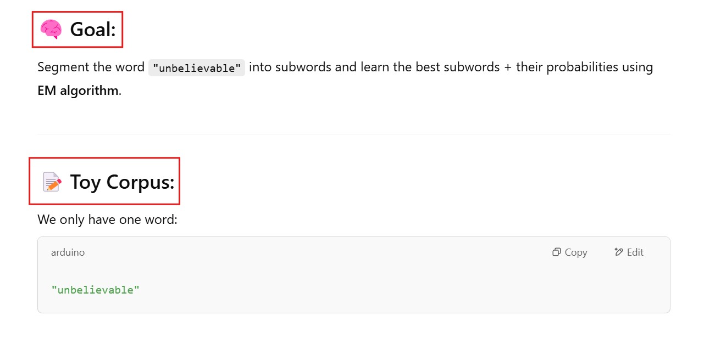Click the "Goal:" heading text
Screen dimensions: 704x338
click(93, 30)
